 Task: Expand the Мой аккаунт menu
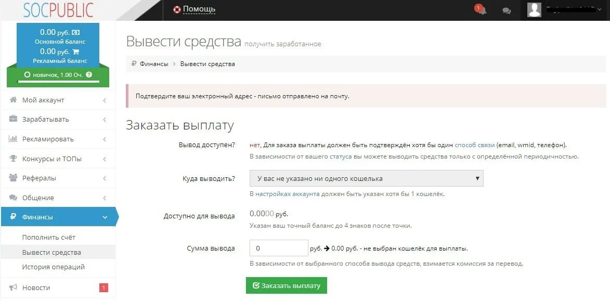pyautogui.click(x=58, y=100)
